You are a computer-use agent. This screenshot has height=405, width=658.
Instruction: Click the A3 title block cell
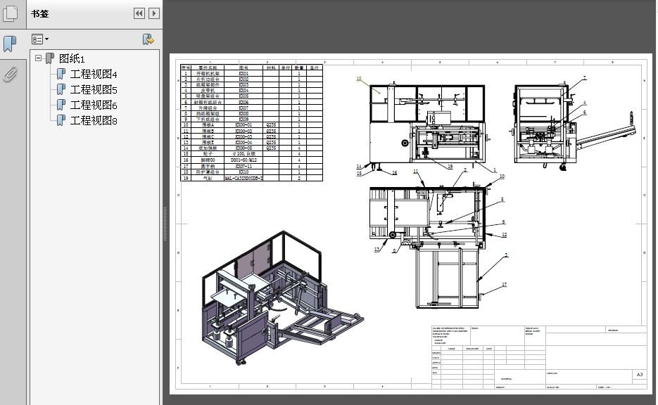639,375
